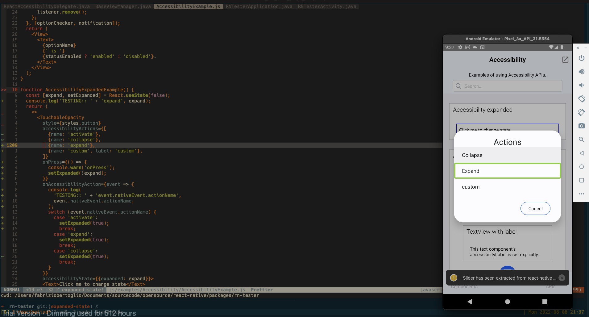The image size is (589, 317).
Task: Switch to BaseViewManager.java tab
Action: click(123, 6)
